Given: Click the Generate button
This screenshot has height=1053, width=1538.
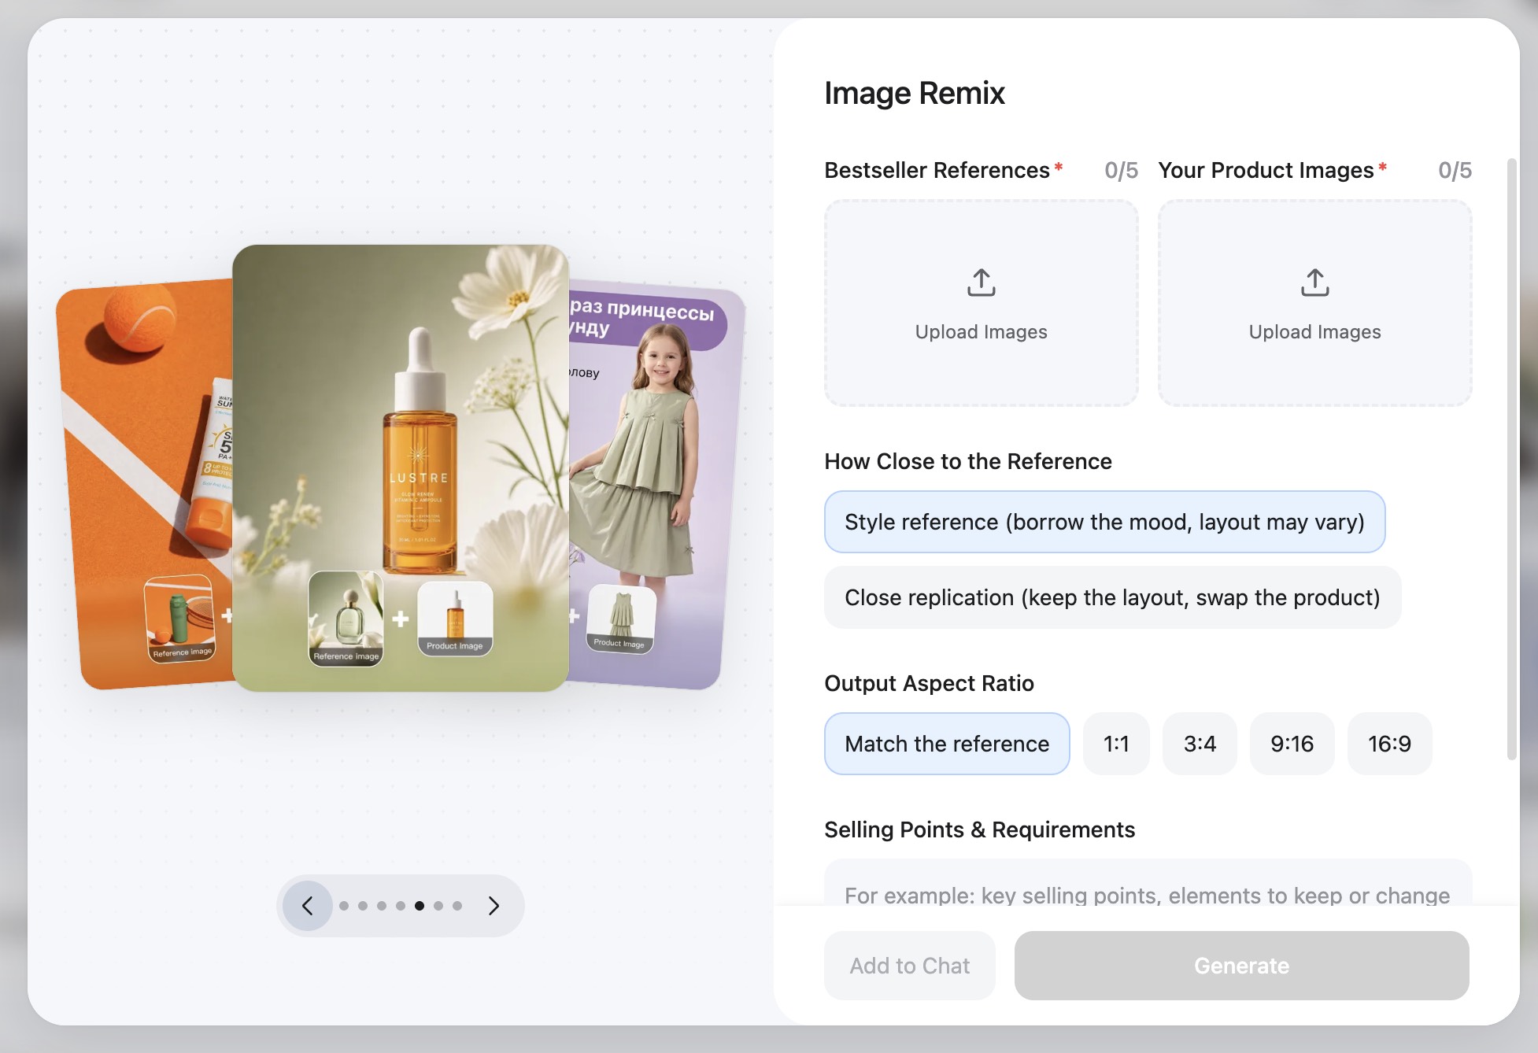Looking at the screenshot, I should [1241, 966].
